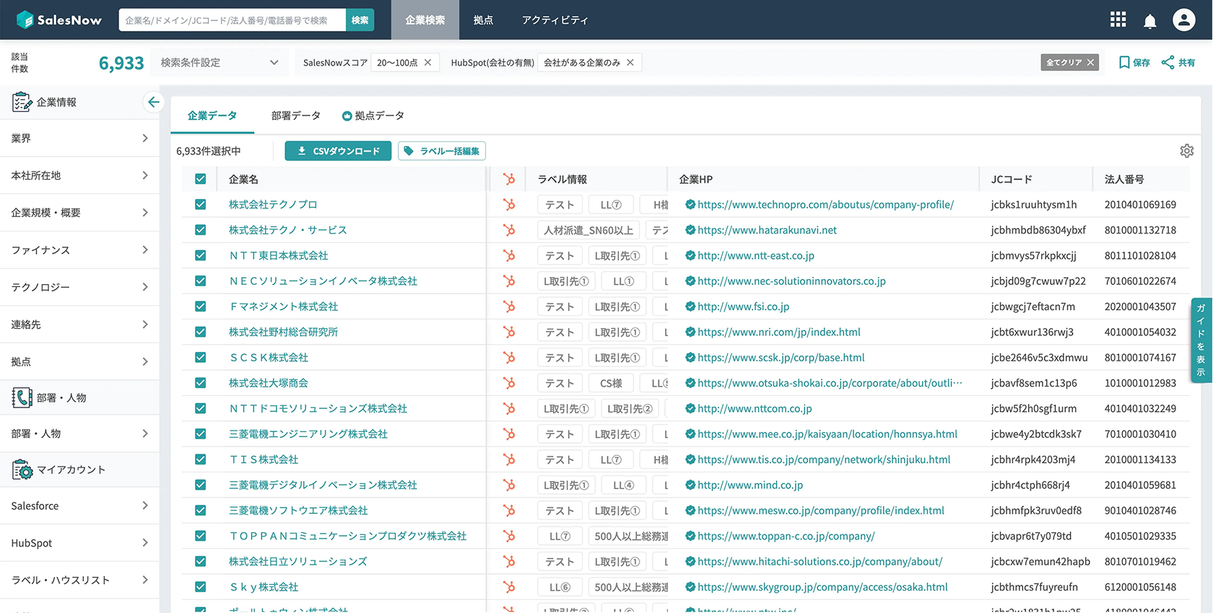Click verified badge beside www.mind.co.jp URL
This screenshot has height=613, width=1213.
(690, 485)
